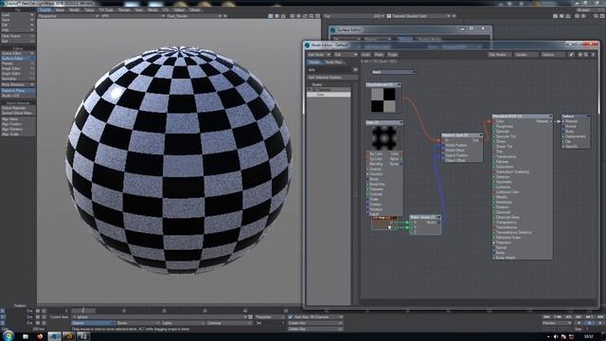Open the Surface Editor
This screenshot has height=341, width=606.
pos(18,59)
